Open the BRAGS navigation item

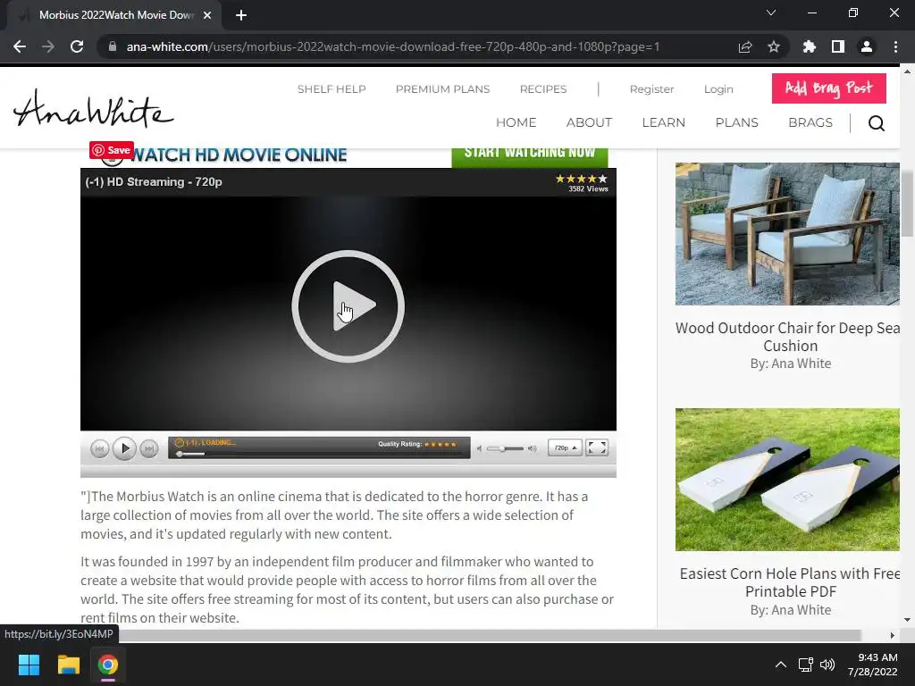[x=810, y=122]
